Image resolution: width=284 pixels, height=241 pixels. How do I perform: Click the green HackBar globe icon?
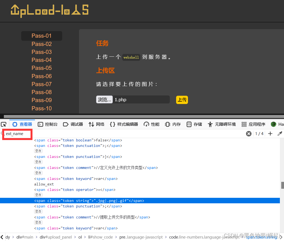[273, 124]
